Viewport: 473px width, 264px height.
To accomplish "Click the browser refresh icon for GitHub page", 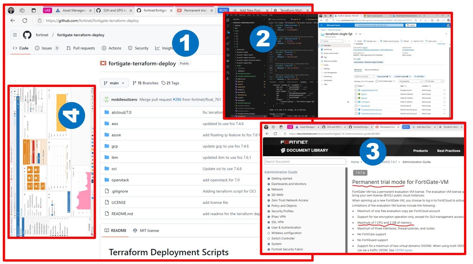I will pos(25,21).
